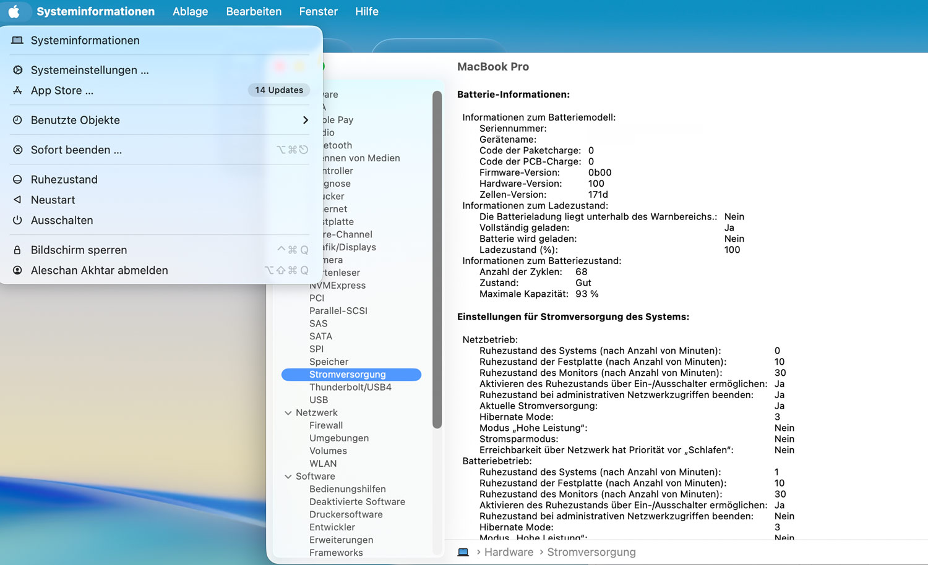Expand the Benutzte Objekte submenu arrow
Viewport: 928px width, 565px height.
[305, 120]
